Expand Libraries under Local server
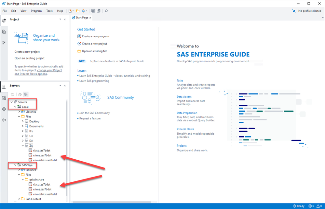Screen dimensions: 325x209 [x=19, y=112]
